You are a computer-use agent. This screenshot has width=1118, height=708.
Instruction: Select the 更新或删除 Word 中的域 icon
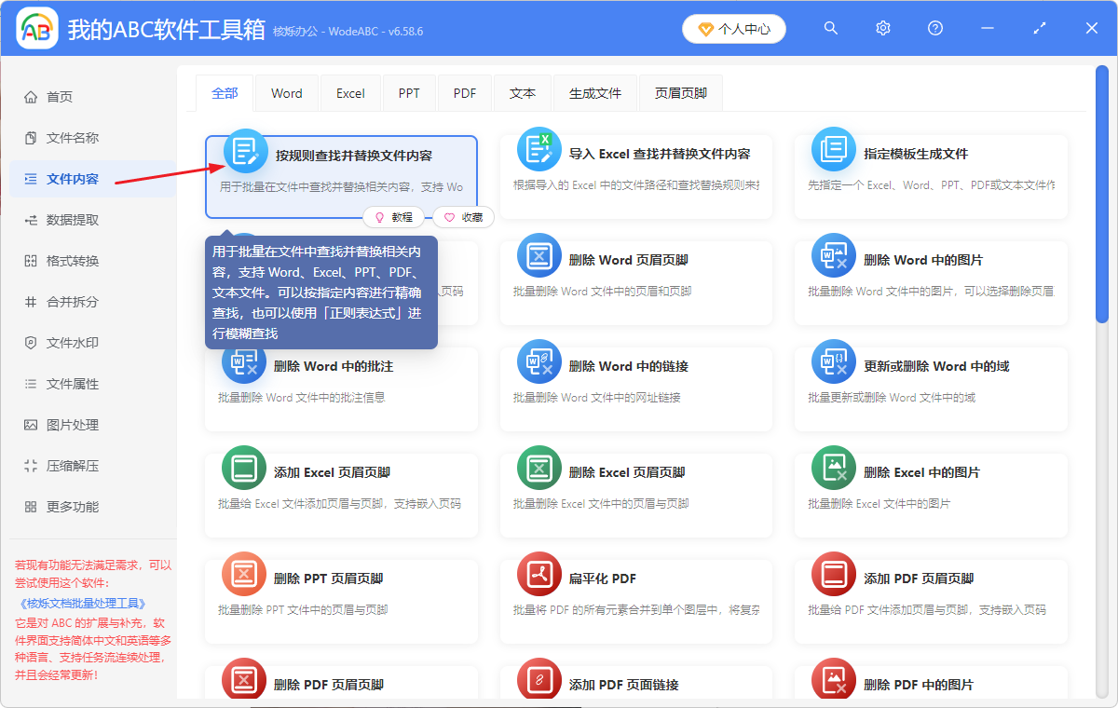coord(834,361)
